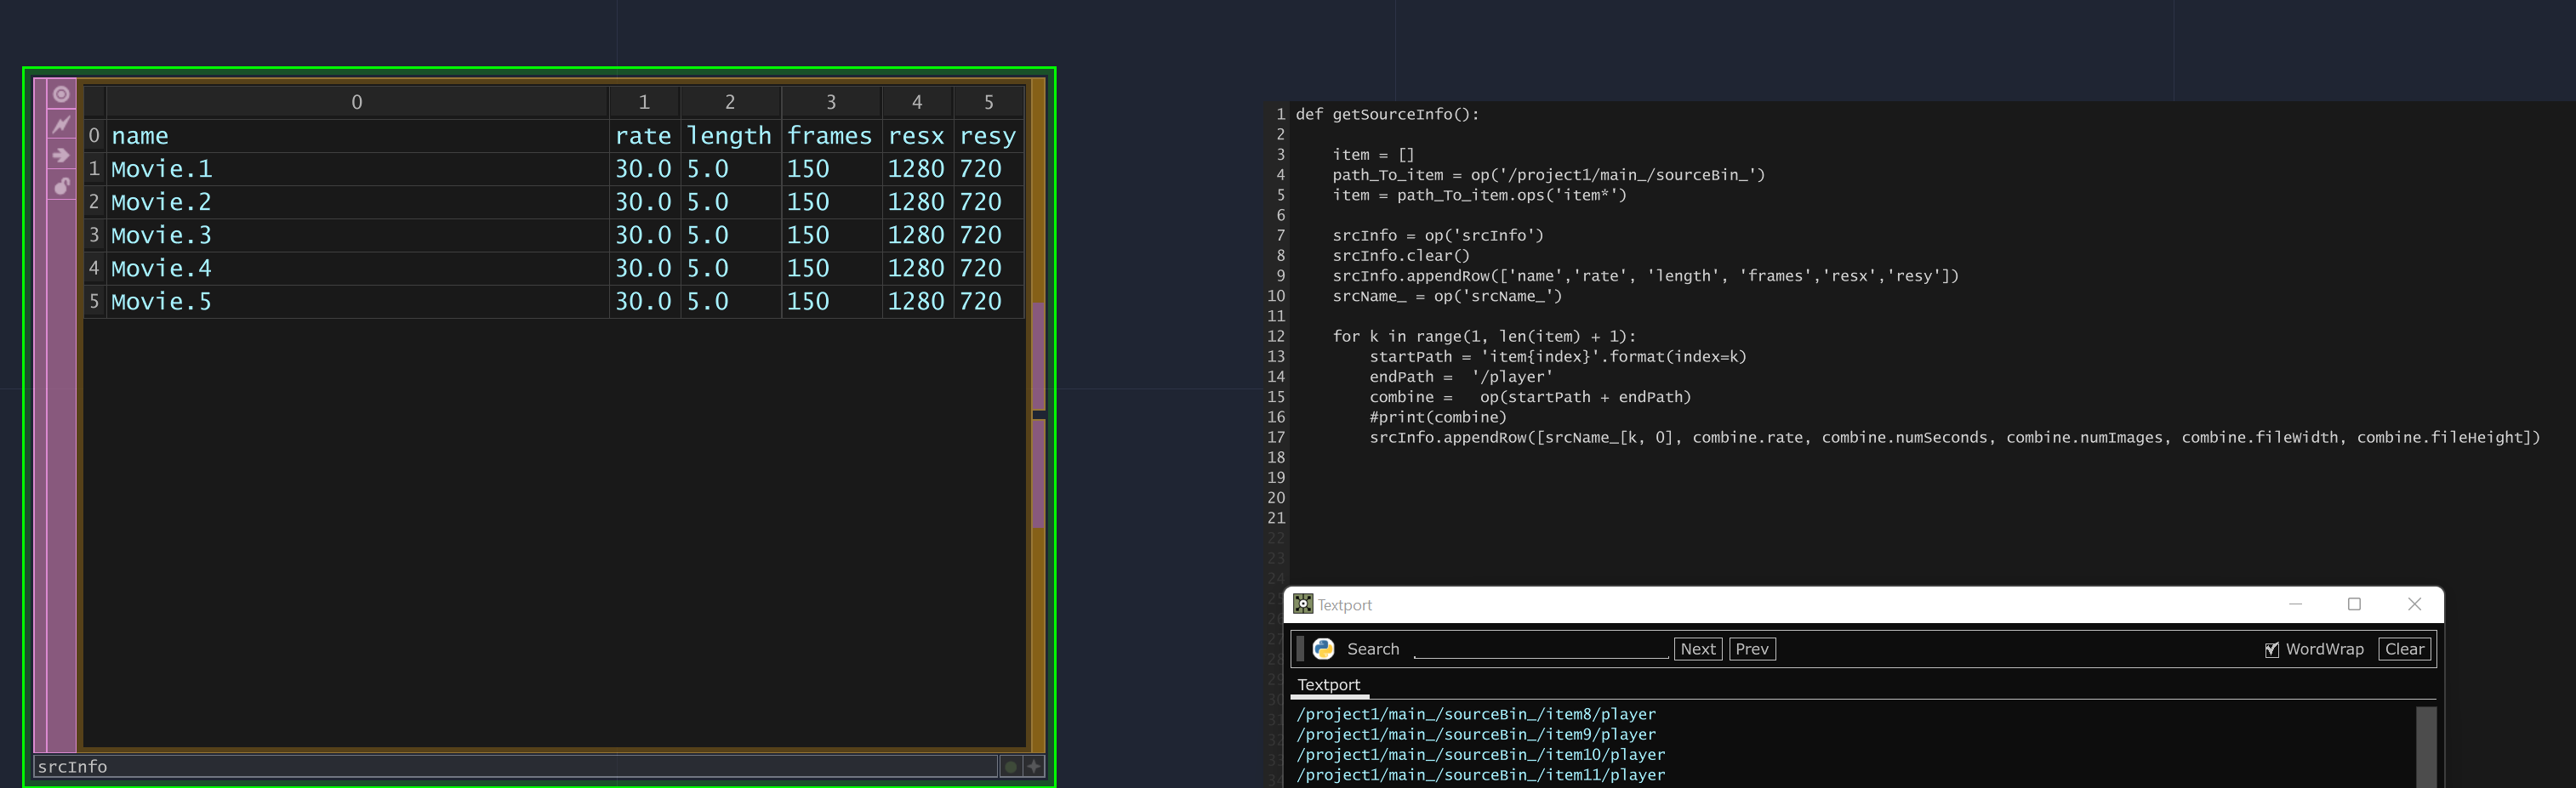Select column header 2 in srcInfo table
The height and width of the screenshot is (788, 2576).
[730, 102]
